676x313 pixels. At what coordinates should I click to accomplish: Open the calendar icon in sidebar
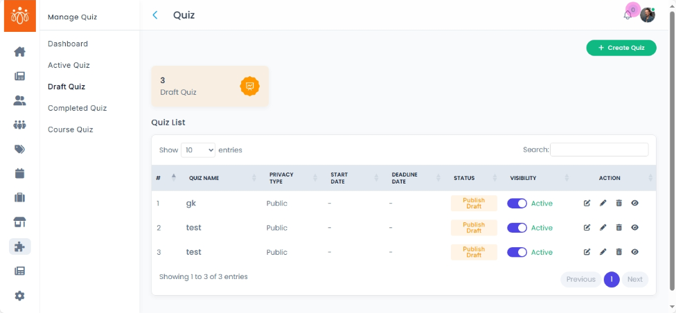[x=19, y=173]
